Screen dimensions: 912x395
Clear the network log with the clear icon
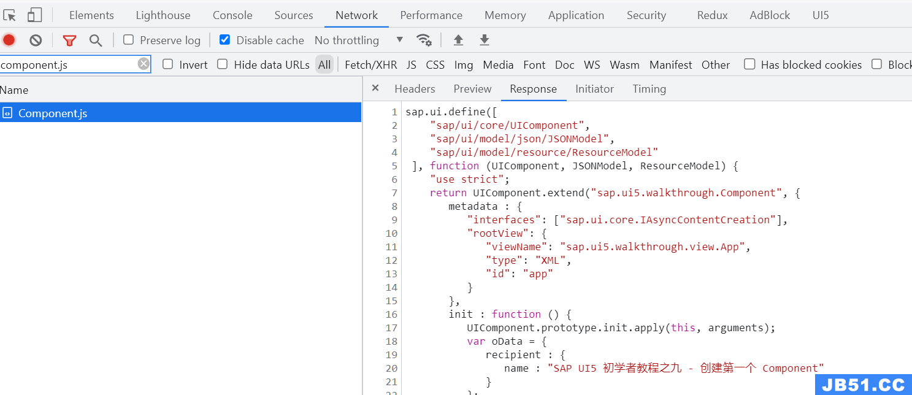[35, 40]
